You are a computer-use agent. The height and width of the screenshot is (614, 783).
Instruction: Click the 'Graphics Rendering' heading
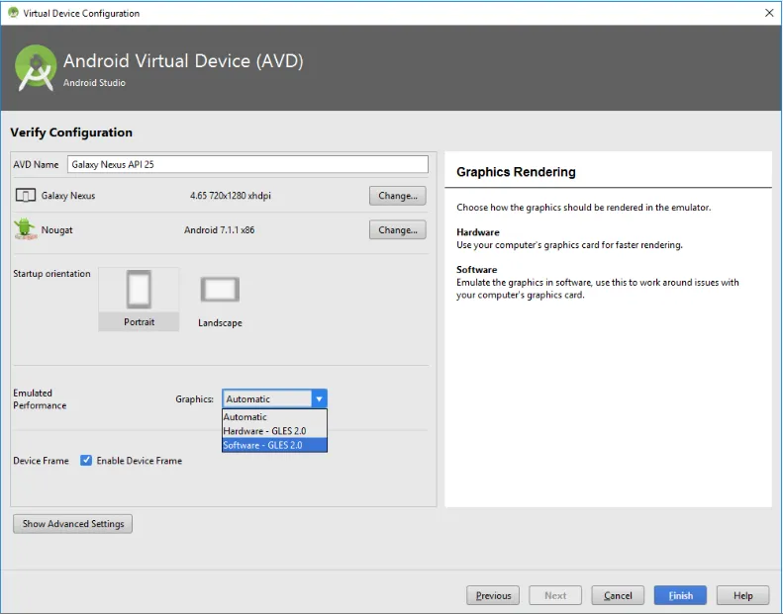pyautogui.click(x=516, y=172)
